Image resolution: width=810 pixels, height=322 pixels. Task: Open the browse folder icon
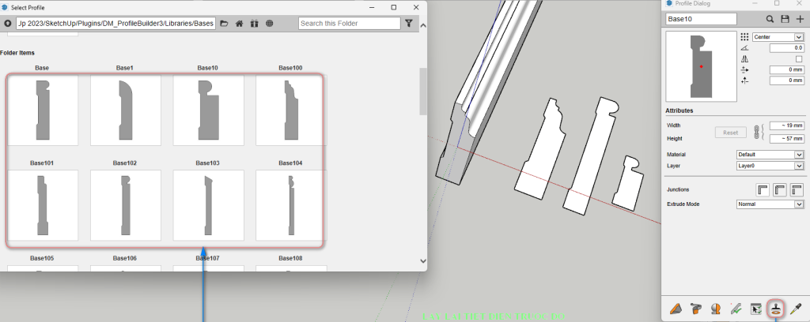tap(224, 24)
